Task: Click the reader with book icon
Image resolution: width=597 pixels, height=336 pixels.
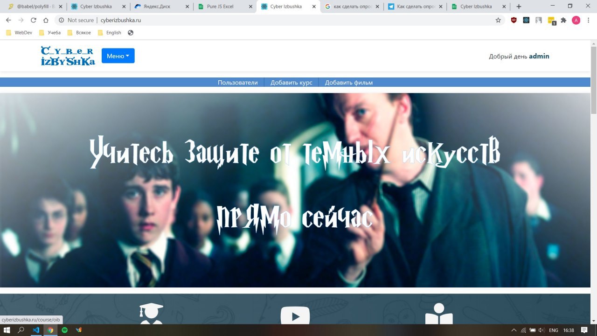Action: pyautogui.click(x=439, y=314)
